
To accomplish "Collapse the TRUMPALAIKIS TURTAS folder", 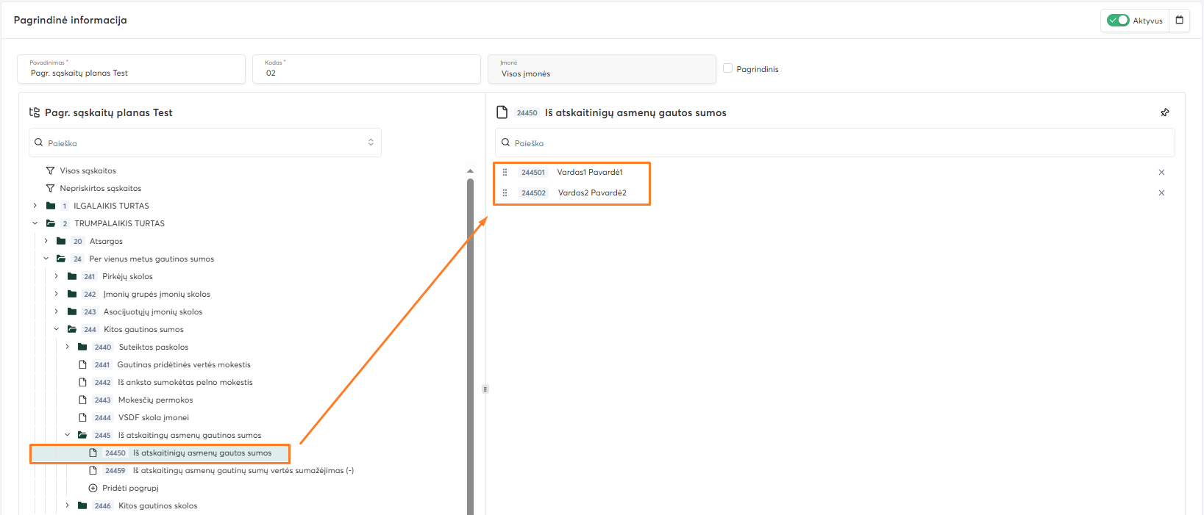I will pyautogui.click(x=35, y=223).
